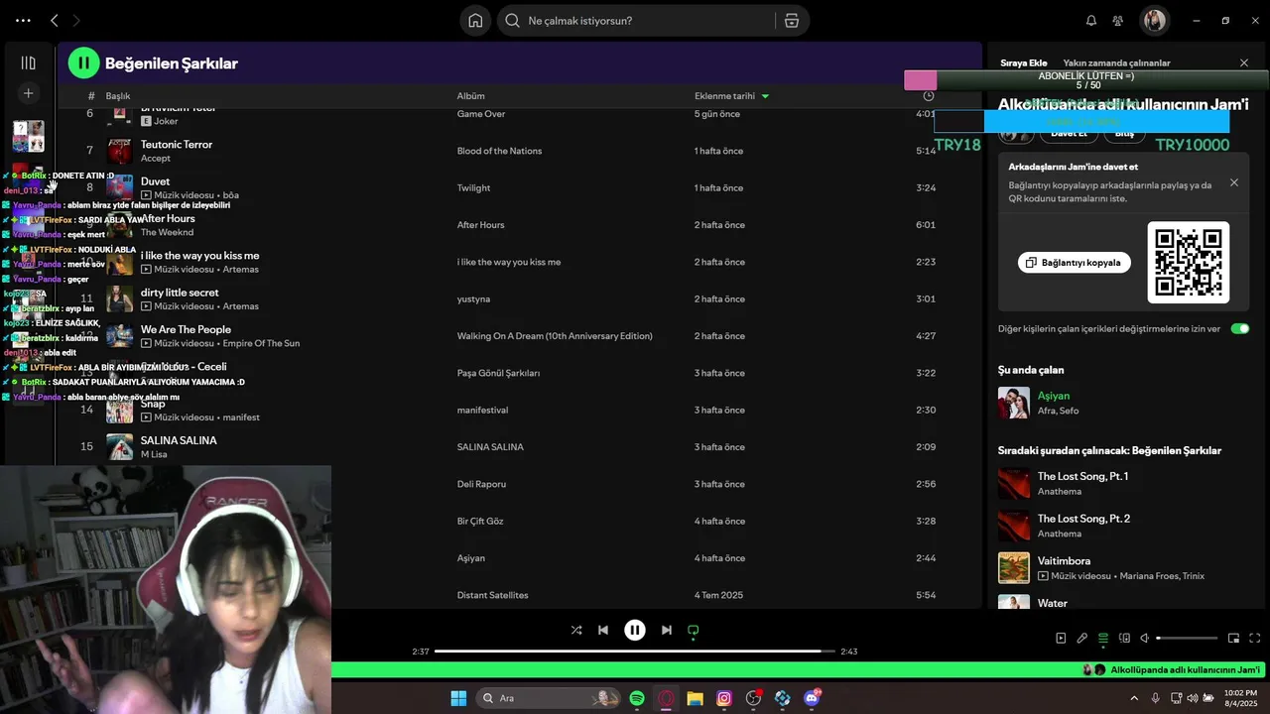Screen dimensions: 1270x714
Task: Toggle letting others change what's playing
Action: pos(1239,328)
